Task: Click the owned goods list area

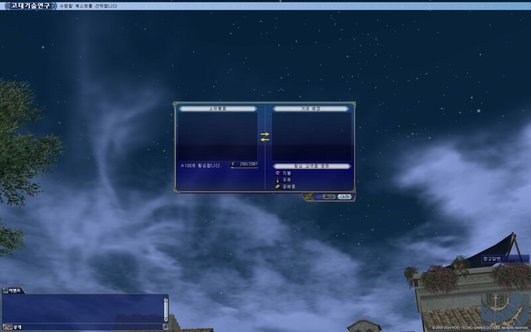Action: [218, 137]
